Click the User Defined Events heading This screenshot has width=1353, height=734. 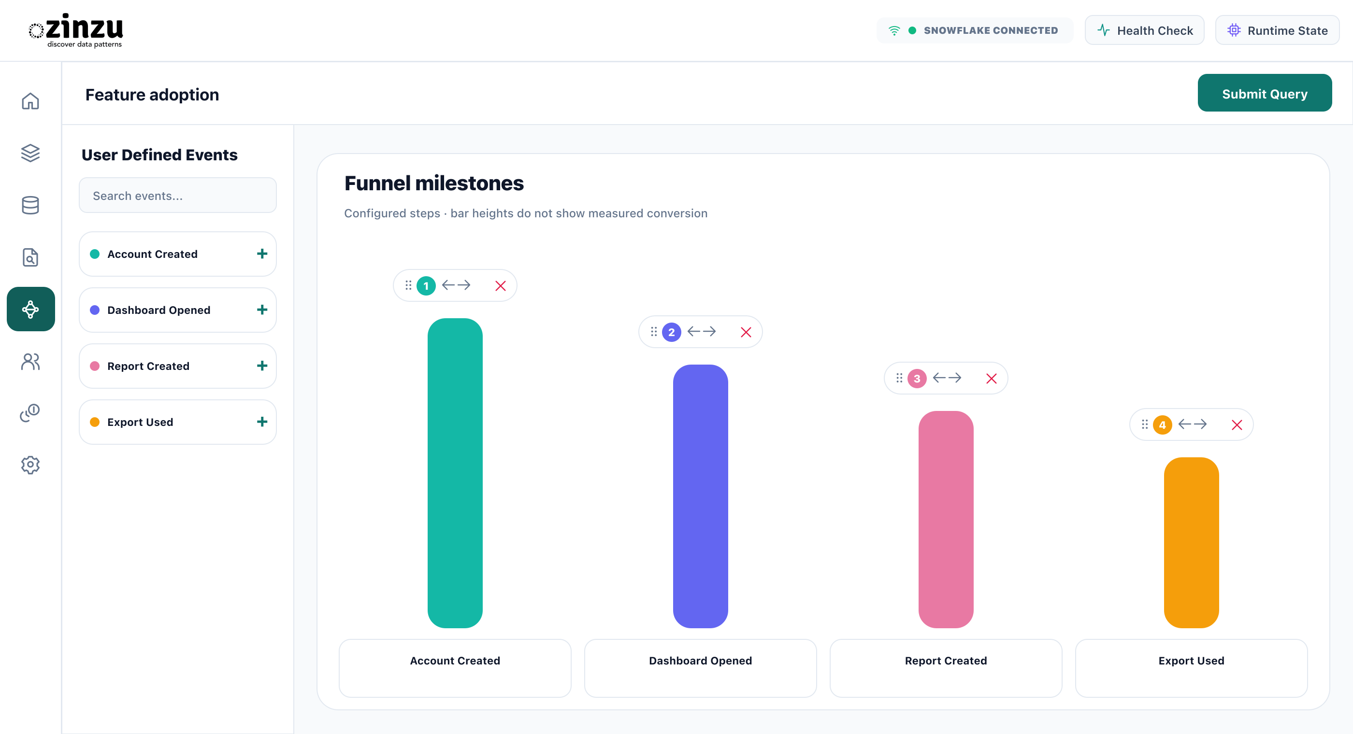[159, 155]
